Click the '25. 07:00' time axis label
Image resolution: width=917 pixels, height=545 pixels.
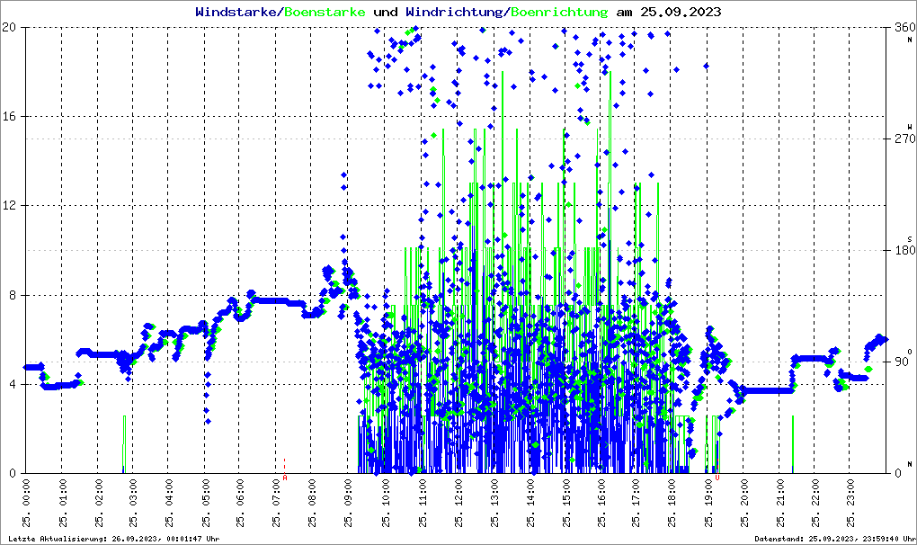276,504
